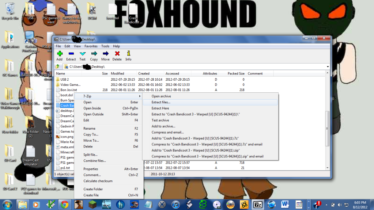Click the Move toolbar icon
The width and height of the screenshot is (374, 210).
pos(105,56)
